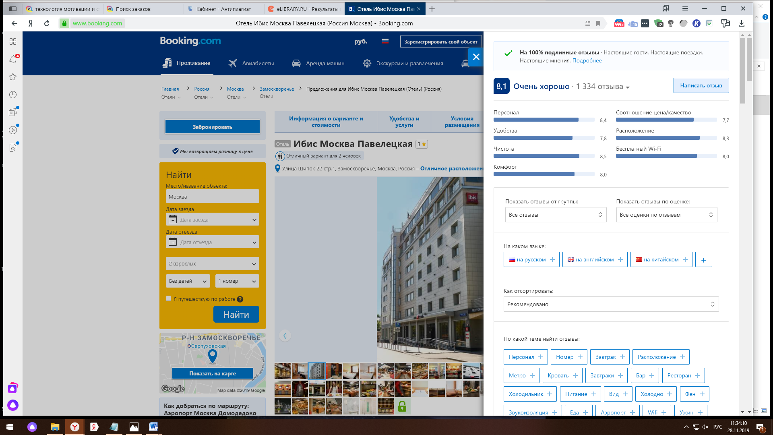Switch to eLIBRARY.RU browser tab
This screenshot has height=435, width=773.
[x=304, y=9]
